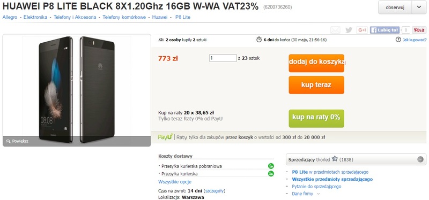The width and height of the screenshot is (429, 200).
Task: Open the Jak kupować help question icon
Action: pos(398,40)
